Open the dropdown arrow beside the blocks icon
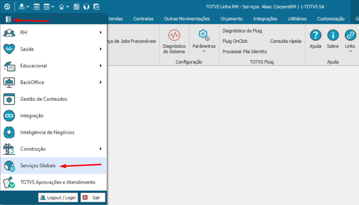359x205 pixels. click(28, 7)
